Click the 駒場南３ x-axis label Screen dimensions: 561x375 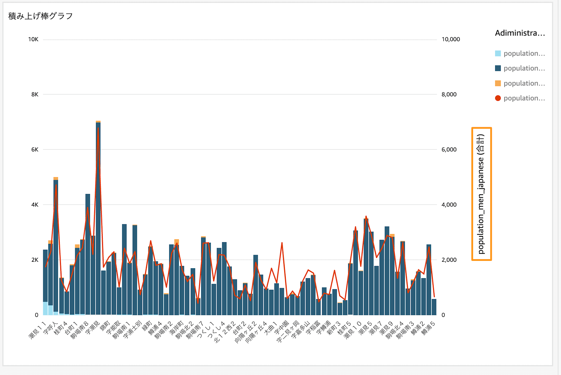pos(405,330)
